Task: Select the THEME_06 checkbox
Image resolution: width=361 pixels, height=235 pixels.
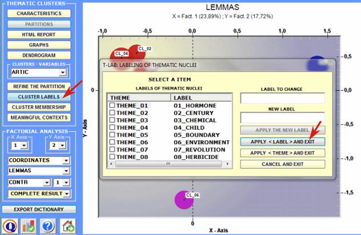Action: point(112,142)
